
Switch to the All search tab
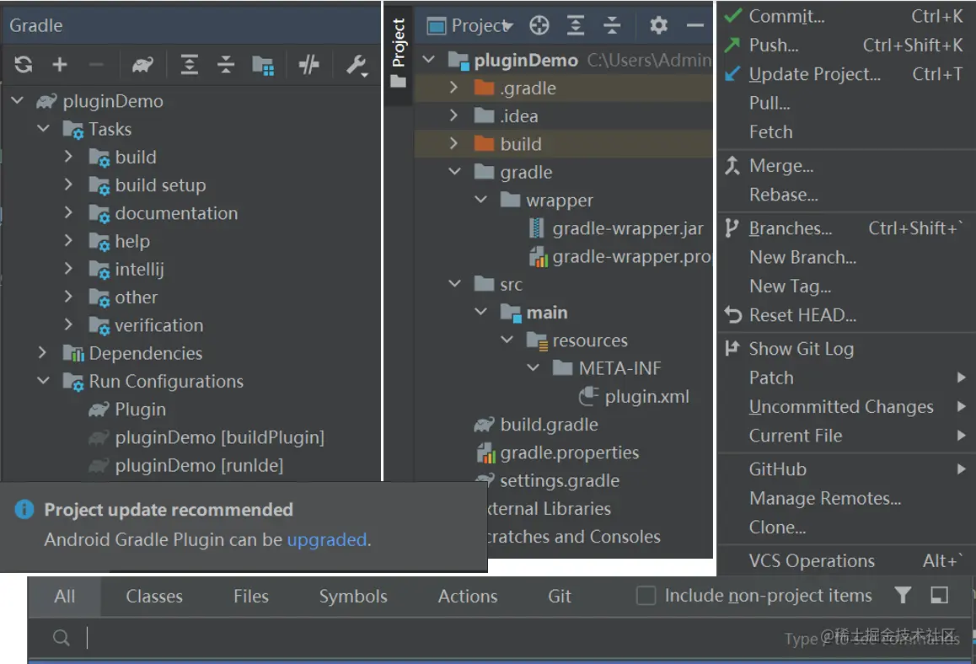65,597
